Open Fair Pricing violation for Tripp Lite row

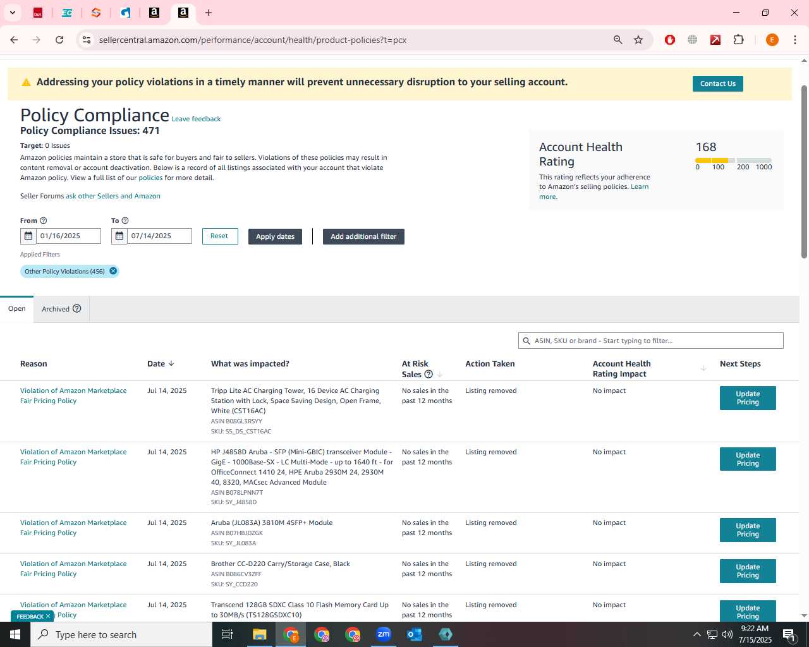[x=73, y=396]
